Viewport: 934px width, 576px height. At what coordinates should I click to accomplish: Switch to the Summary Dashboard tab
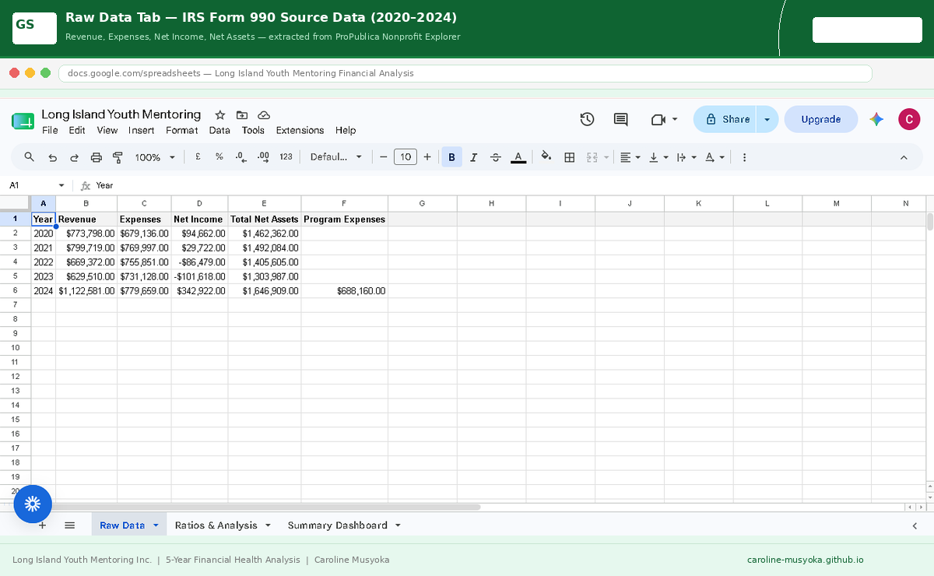click(337, 525)
